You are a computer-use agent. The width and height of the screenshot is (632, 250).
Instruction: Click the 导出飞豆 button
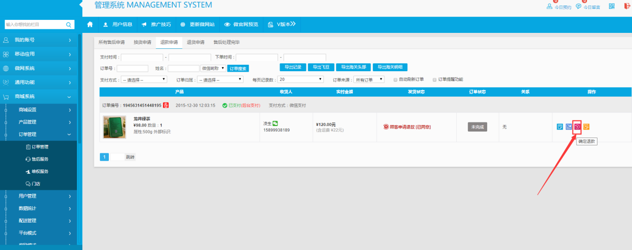coord(320,67)
